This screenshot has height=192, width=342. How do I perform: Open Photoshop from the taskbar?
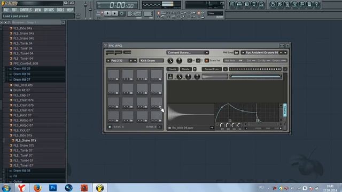click(53, 188)
